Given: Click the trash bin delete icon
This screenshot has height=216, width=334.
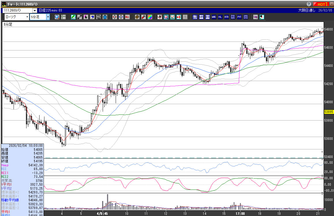Looking at the screenshot, I should tap(105, 17).
